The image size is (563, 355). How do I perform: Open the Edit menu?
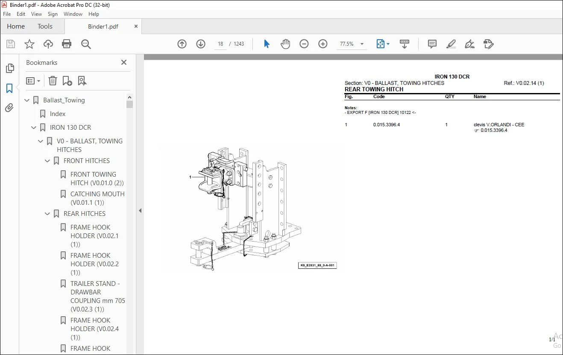click(21, 14)
